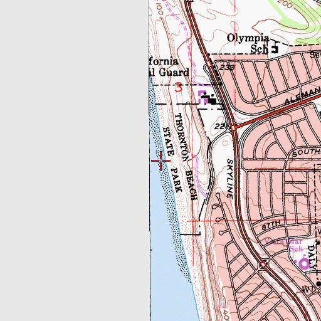321x321 pixels.
Task: Click the "Olympia" school name label
Action: pyautogui.click(x=248, y=39)
